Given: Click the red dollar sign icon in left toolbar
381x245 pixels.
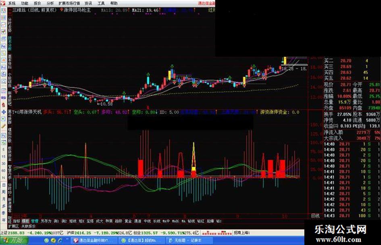Looking at the screenshot, I should point(3,105).
